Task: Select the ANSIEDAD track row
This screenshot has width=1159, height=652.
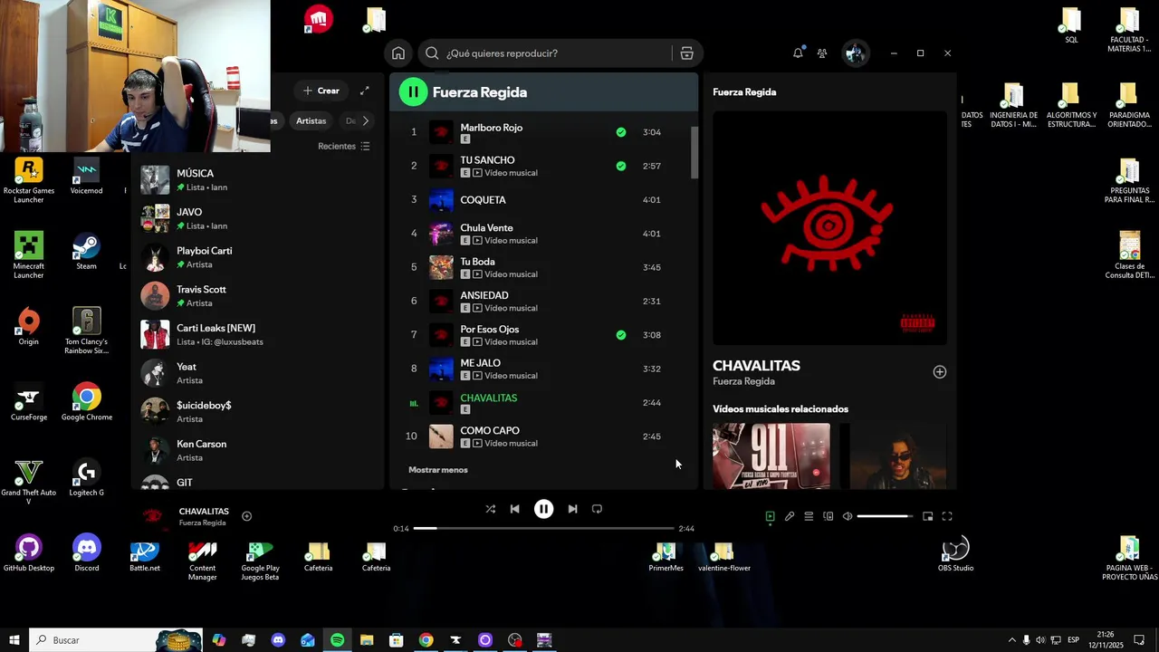Action: pyautogui.click(x=543, y=302)
